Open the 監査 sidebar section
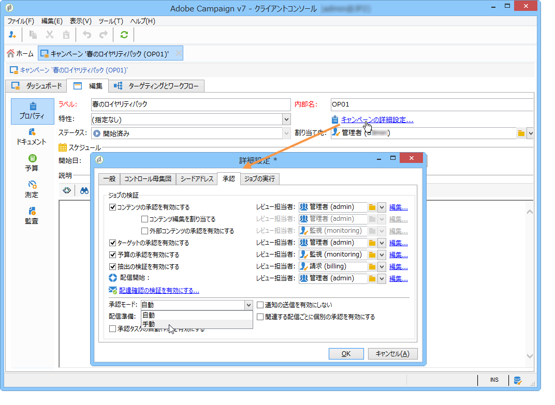Viewport: 555px width, 405px height. click(32, 216)
